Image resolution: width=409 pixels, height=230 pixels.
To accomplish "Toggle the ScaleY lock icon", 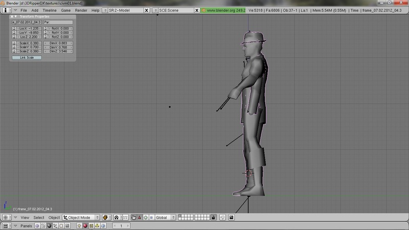I will 14,47.
